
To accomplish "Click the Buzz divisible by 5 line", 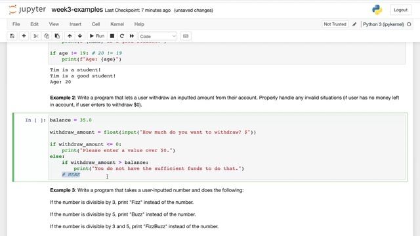I will (123, 214).
